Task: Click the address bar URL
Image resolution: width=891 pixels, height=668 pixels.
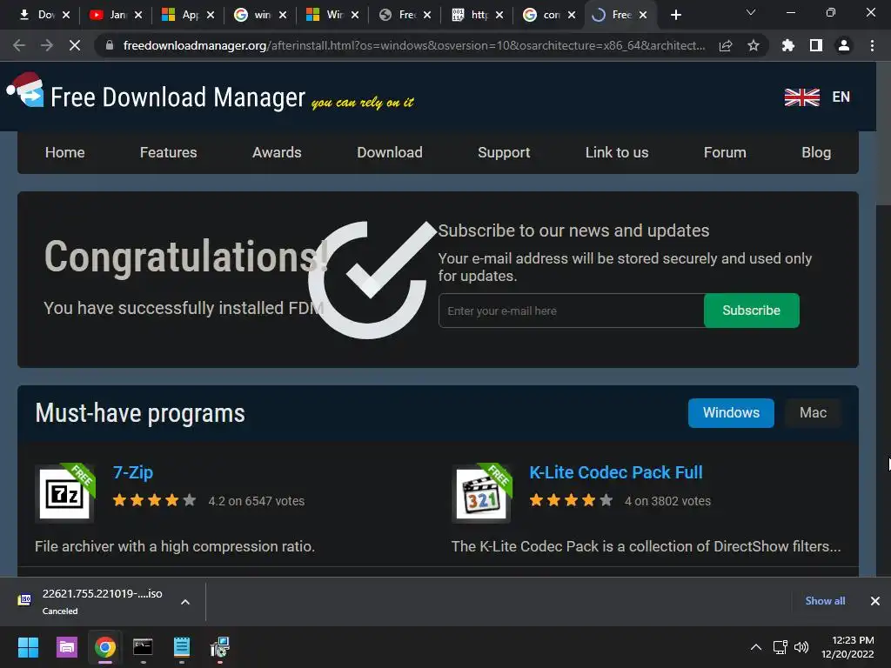Action: pos(413,45)
